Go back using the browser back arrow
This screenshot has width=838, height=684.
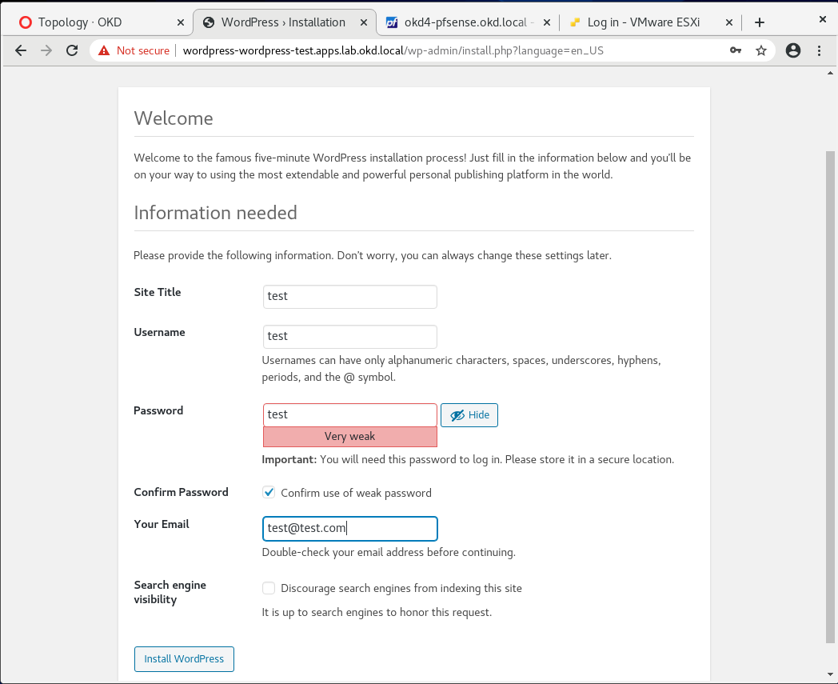click(x=20, y=50)
